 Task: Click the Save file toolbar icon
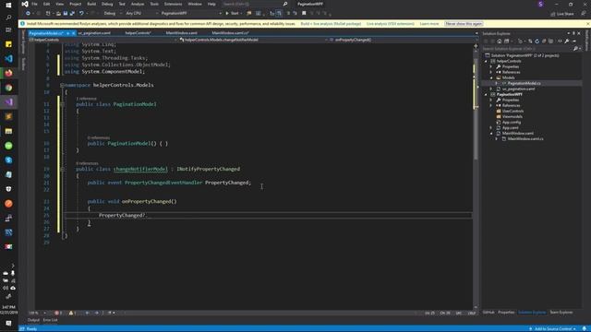(66, 13)
